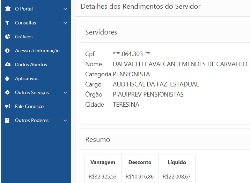Click the page title Detalhes dos Rendimentos do Servidor
The image size is (250, 183).
pyautogui.click(x=140, y=7)
